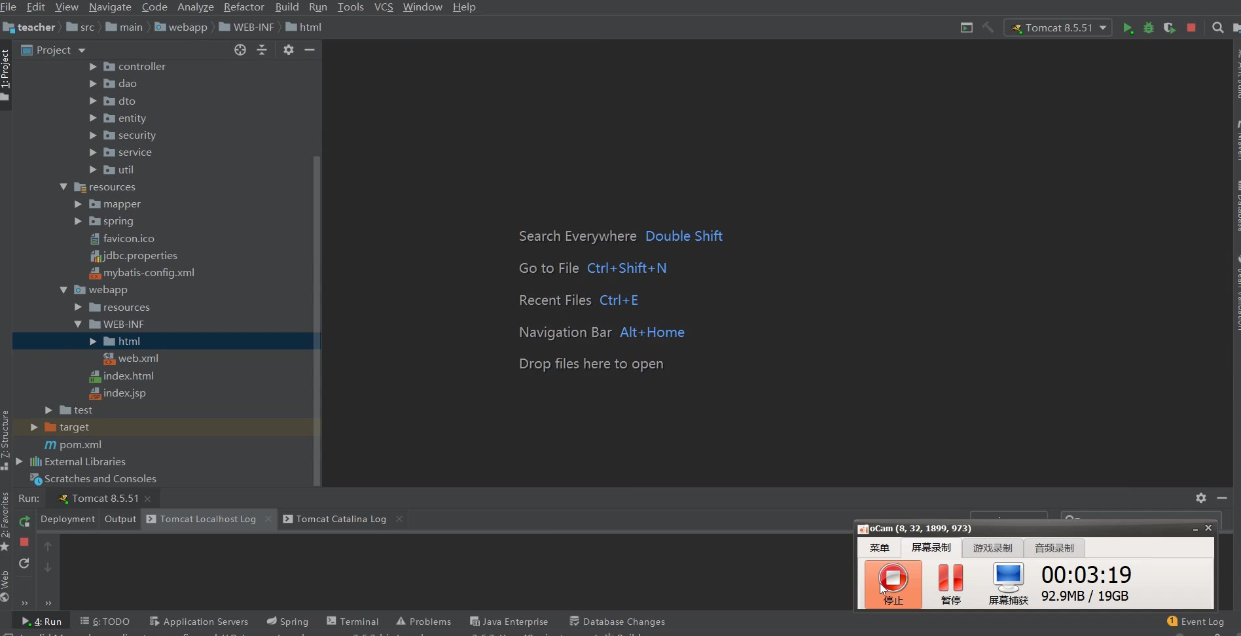
Task: Click the Debug bug icon
Action: (1148, 28)
